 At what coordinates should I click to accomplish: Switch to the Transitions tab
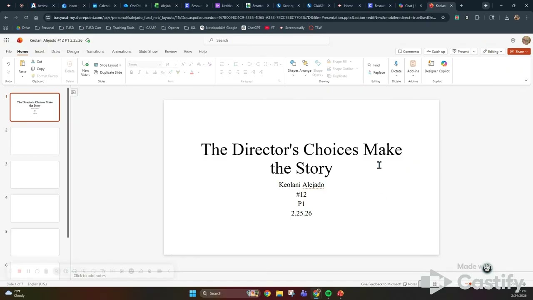95,52
